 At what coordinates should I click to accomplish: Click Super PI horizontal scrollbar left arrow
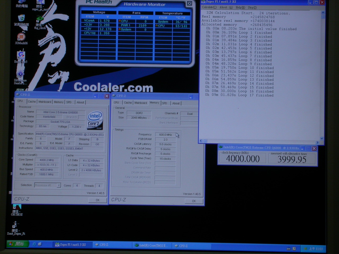pos(201,141)
